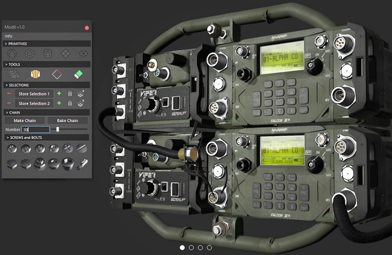The height and width of the screenshot is (255, 392).
Task: Open the Info menu
Action: click(x=8, y=36)
